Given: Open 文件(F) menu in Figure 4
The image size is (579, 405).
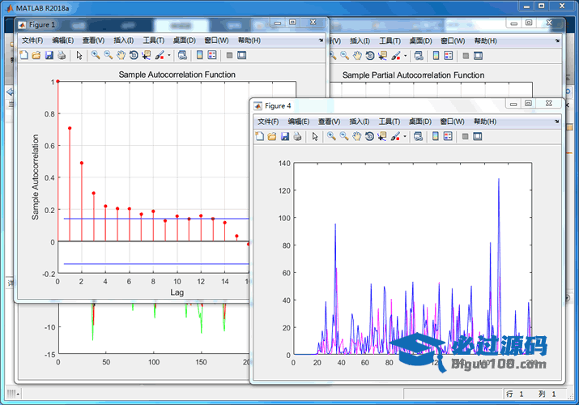Looking at the screenshot, I should [269, 121].
